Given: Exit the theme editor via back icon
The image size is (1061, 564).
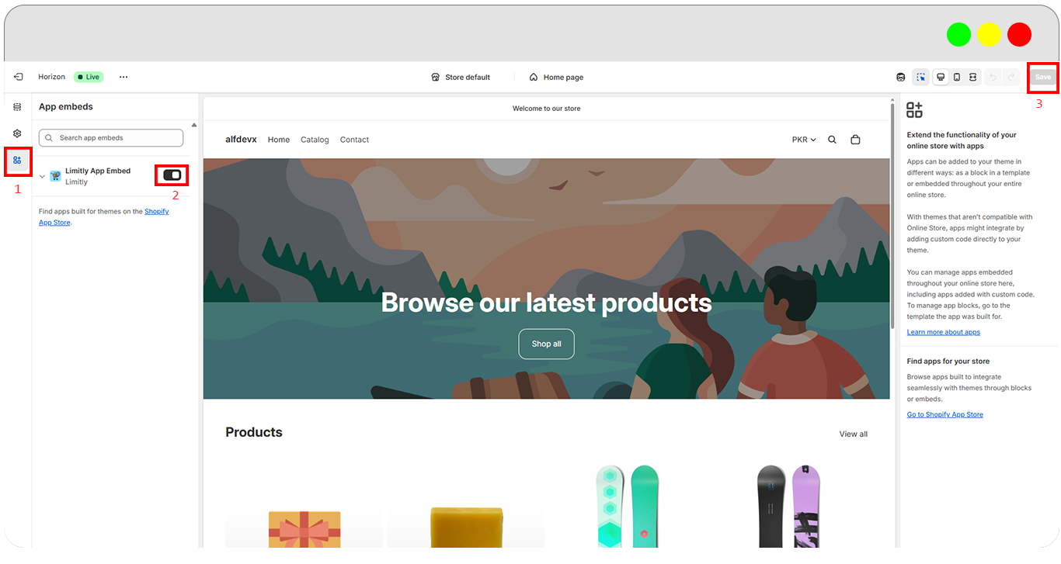Looking at the screenshot, I should click(x=18, y=77).
